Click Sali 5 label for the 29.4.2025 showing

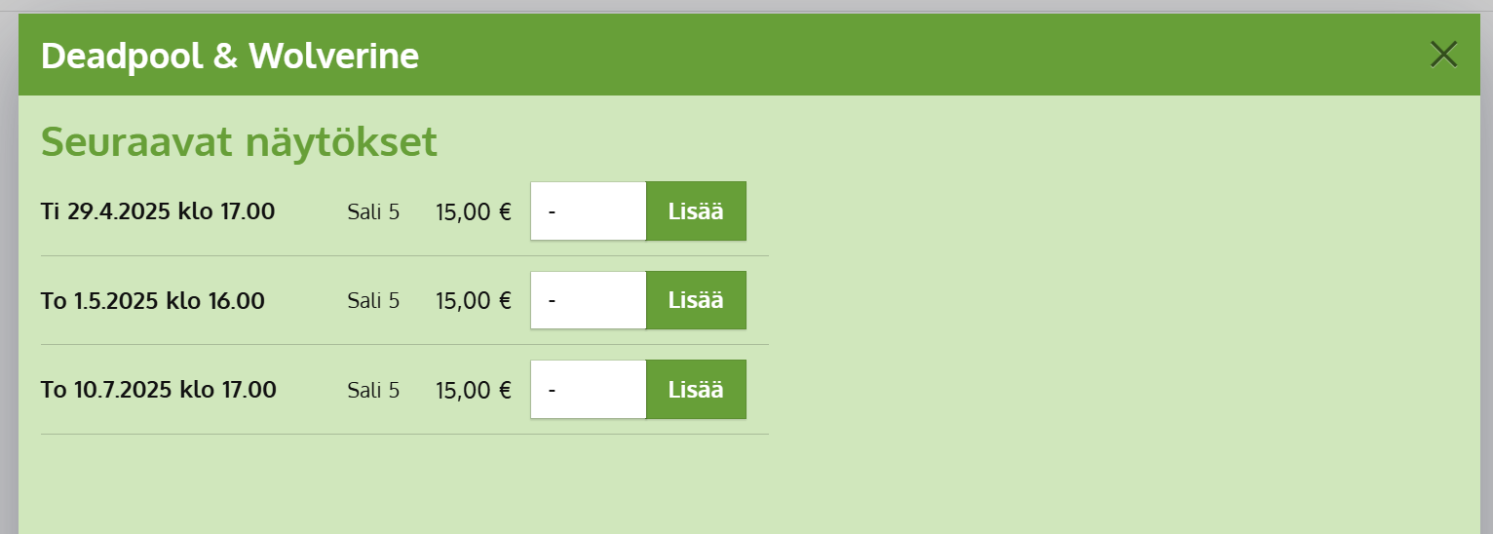point(373,211)
